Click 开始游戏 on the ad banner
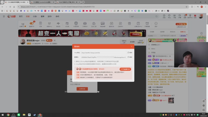Screen dimensions: 208x117 click(x=136, y=34)
